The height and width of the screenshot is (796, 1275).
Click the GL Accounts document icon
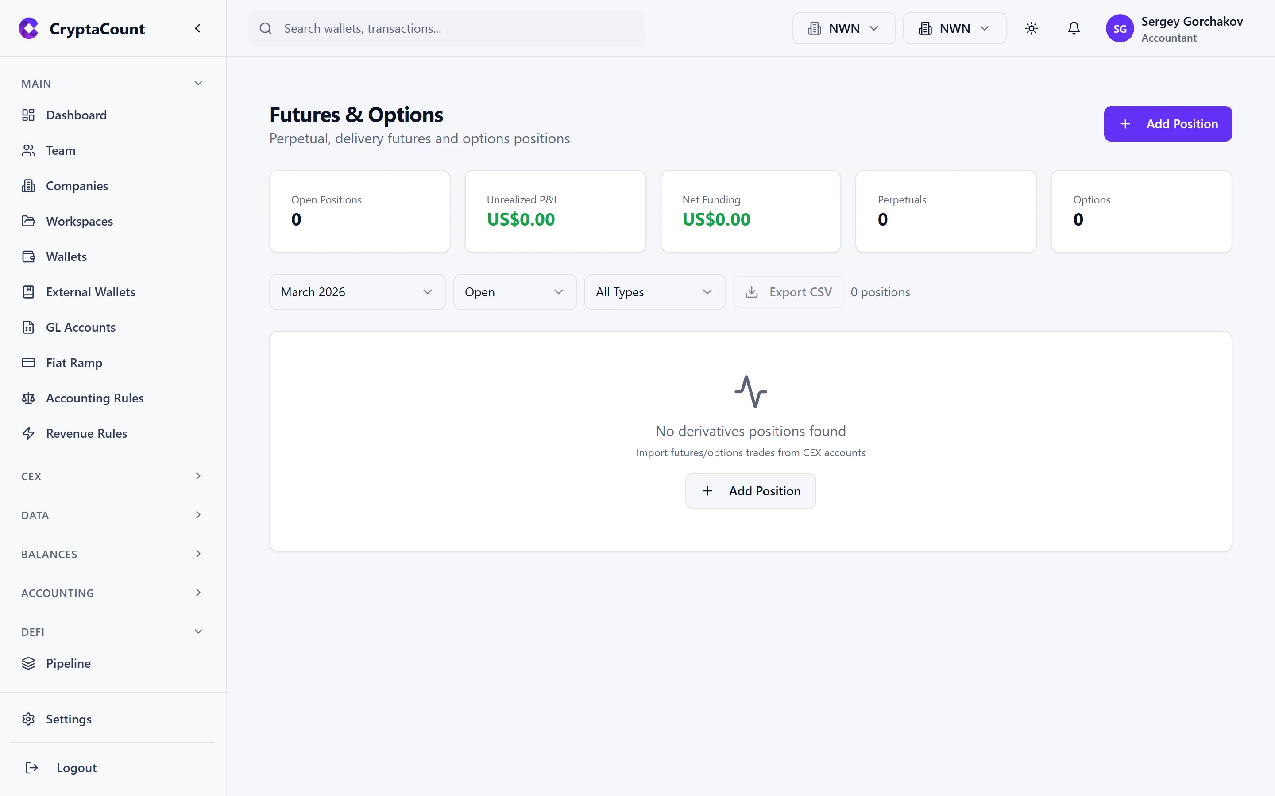click(x=28, y=327)
